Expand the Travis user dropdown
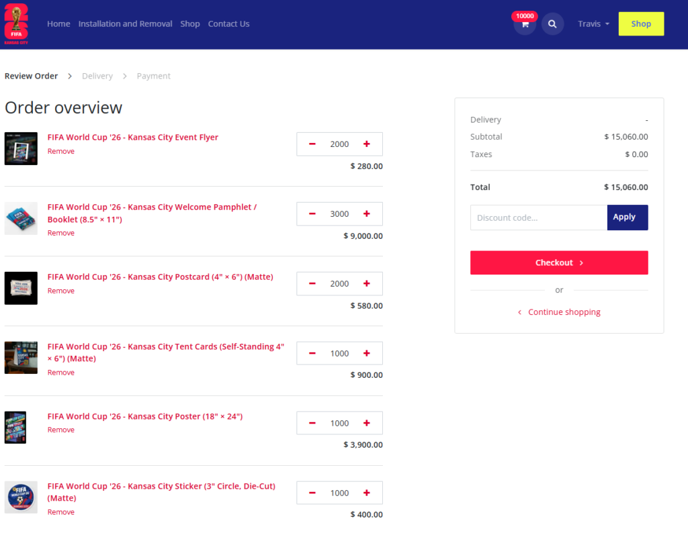Viewport: 688px width, 535px height. pos(593,24)
